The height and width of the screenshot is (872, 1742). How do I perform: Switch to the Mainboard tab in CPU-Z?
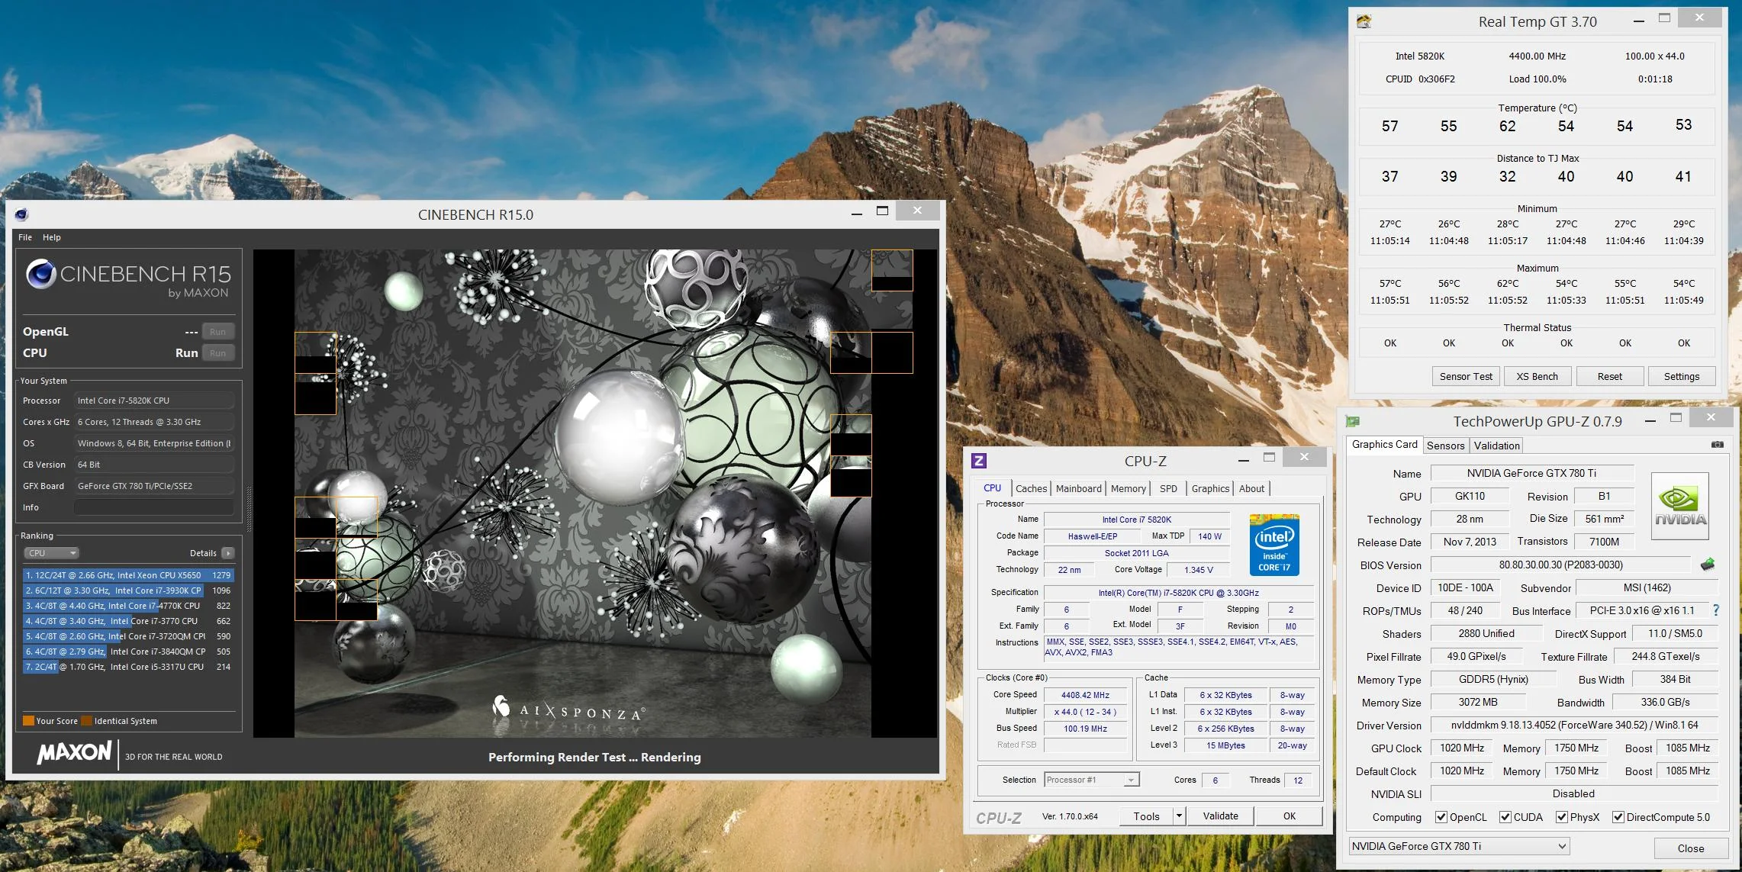(x=1078, y=488)
